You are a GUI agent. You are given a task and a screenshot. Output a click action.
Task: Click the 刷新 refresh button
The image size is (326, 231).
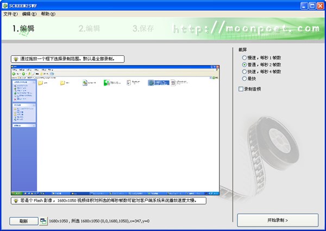[24, 221]
